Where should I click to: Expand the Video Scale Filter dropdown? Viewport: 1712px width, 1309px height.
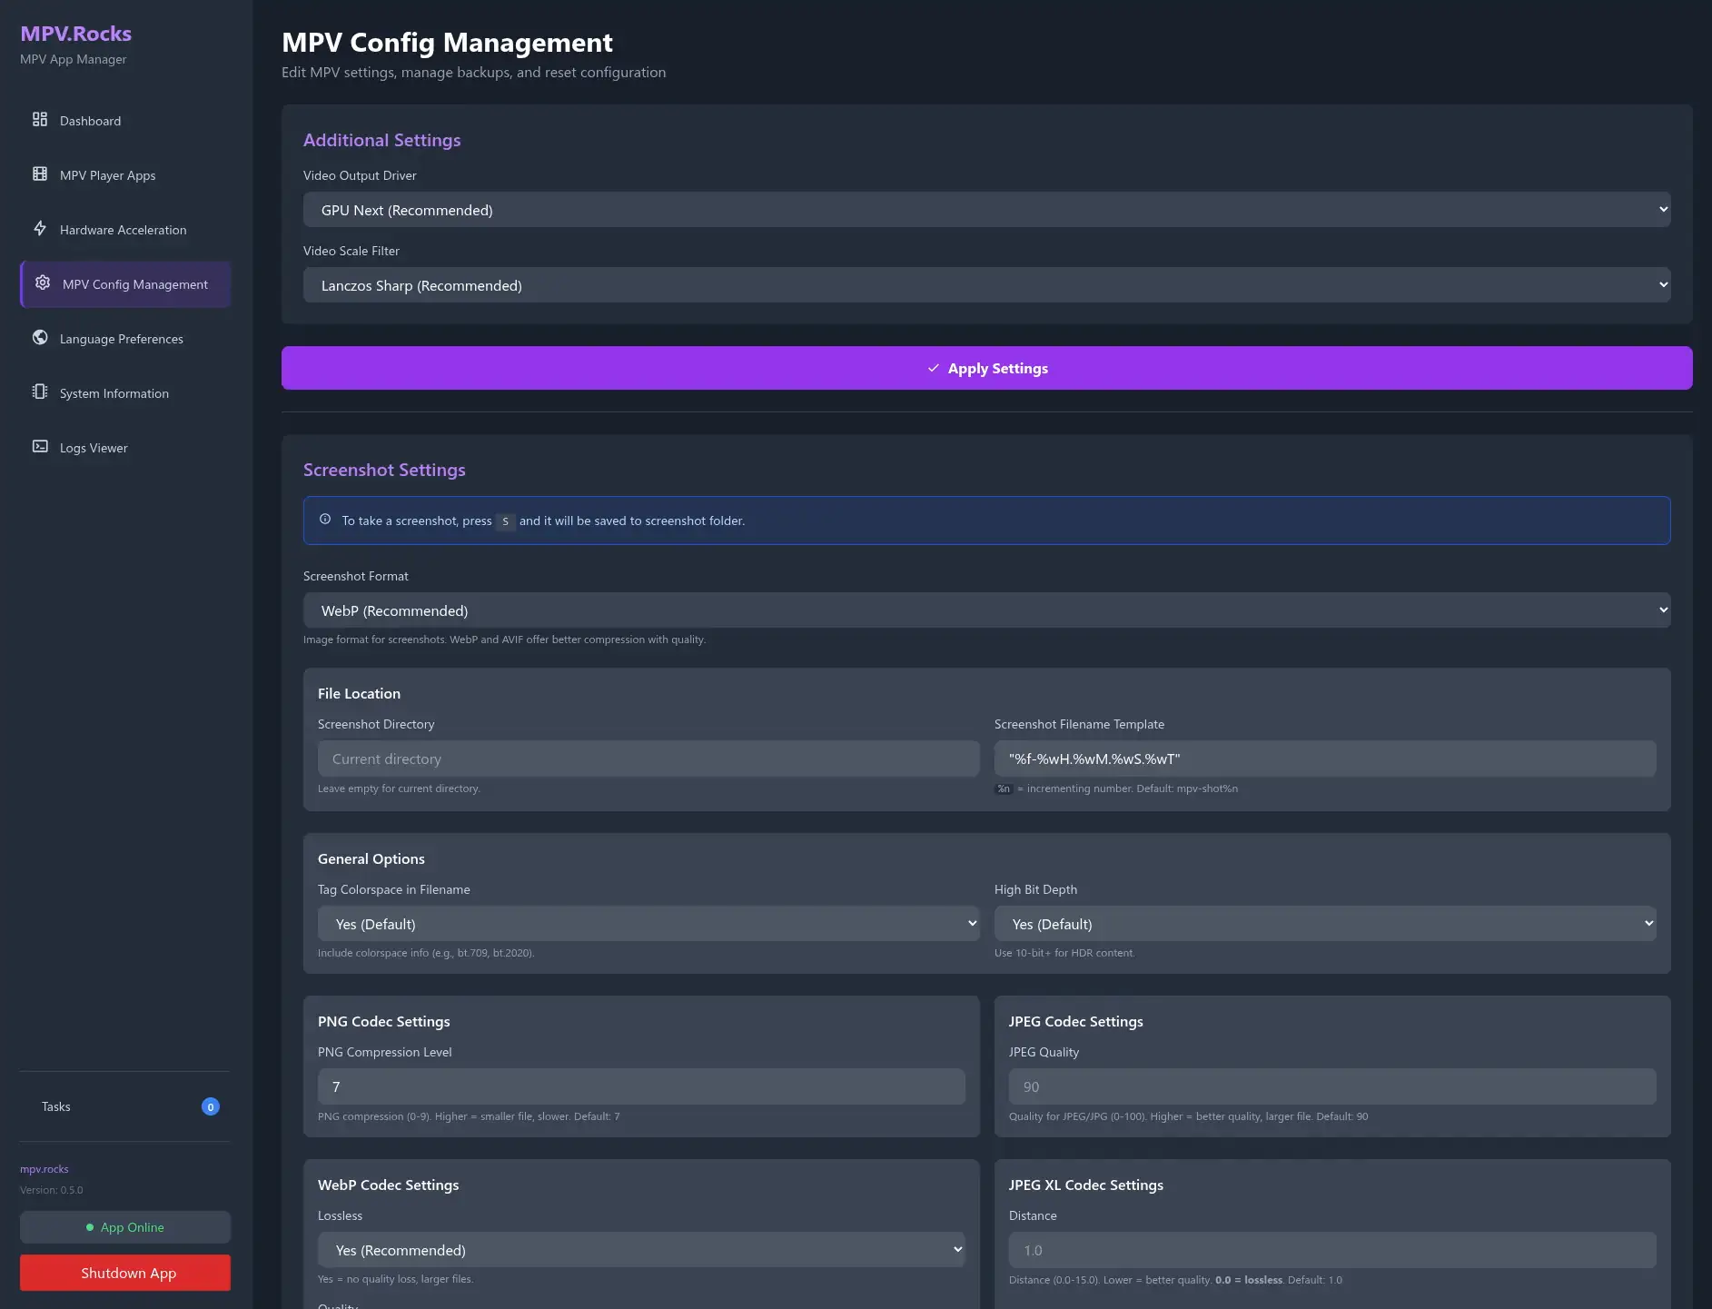(986, 285)
